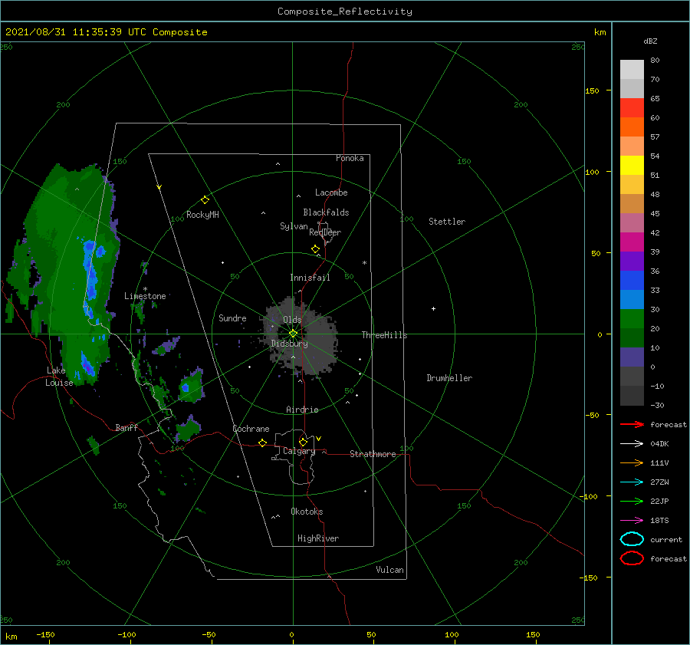This screenshot has width=690, height=645.
Task: Click the Sundre label
Action: tap(232, 318)
